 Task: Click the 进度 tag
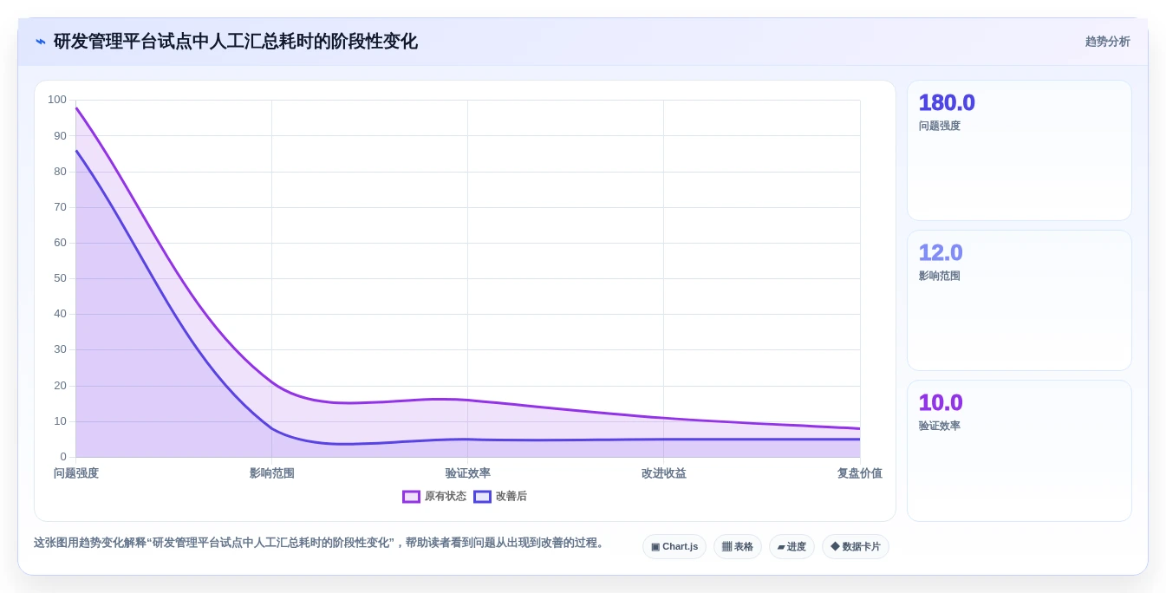point(791,547)
